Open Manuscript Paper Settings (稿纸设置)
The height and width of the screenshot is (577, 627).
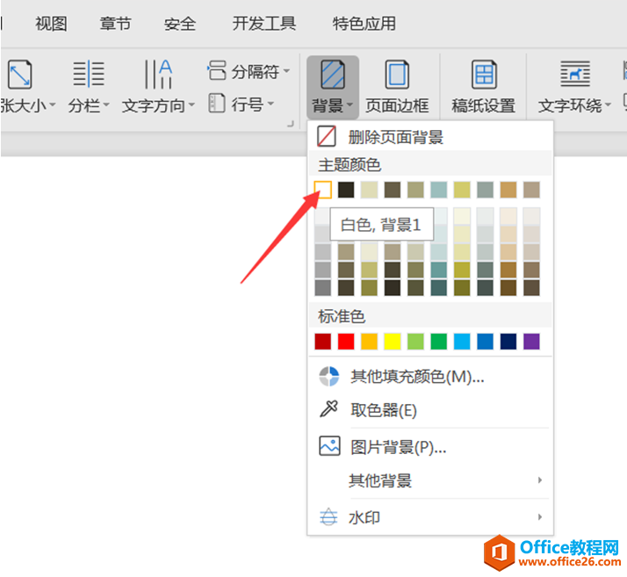(484, 87)
